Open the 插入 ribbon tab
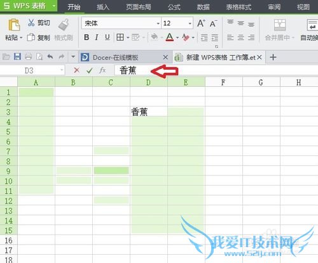The image size is (318, 263). tap(103, 7)
